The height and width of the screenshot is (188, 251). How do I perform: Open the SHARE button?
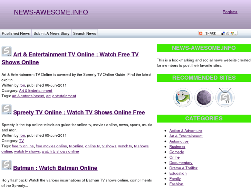pyautogui.click(x=218, y=33)
